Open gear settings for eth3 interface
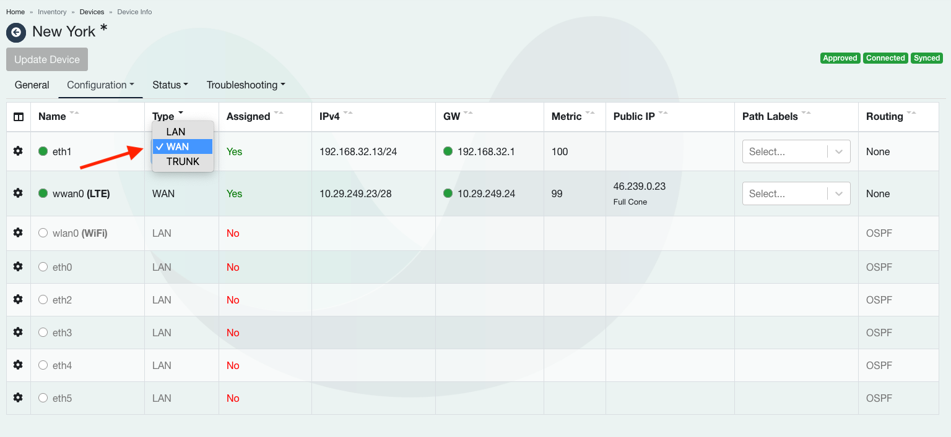 click(18, 332)
